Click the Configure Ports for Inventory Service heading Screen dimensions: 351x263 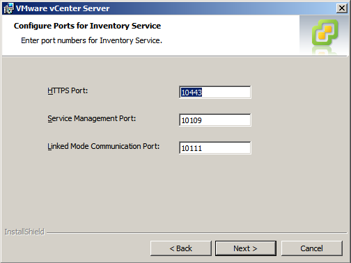pyautogui.click(x=87, y=26)
